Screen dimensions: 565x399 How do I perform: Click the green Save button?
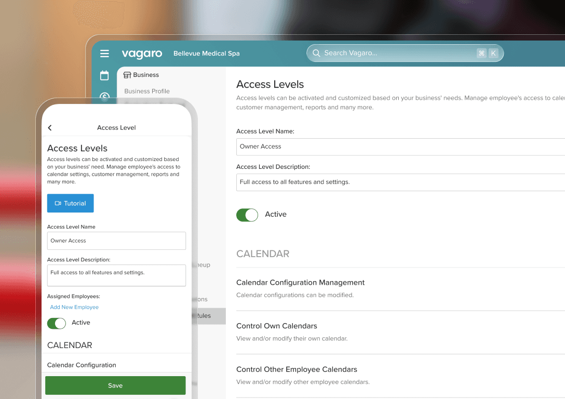[x=115, y=385]
